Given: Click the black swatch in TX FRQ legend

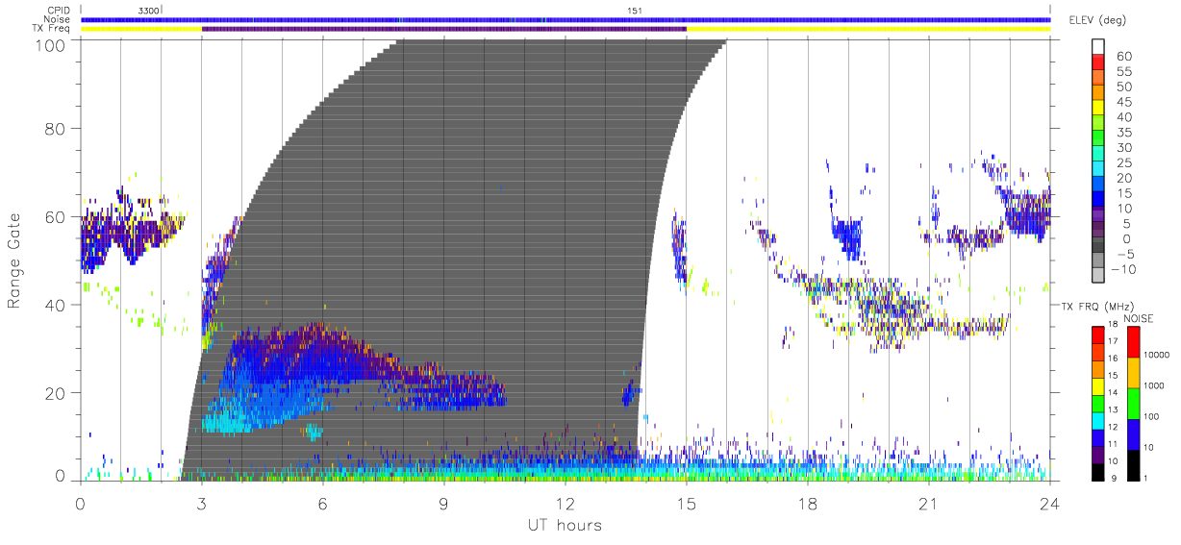Looking at the screenshot, I should [1098, 471].
